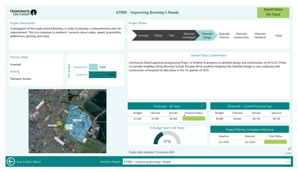This screenshot has height=172, width=298.
Task: Select the Concept phase arrow
Action: (143, 36)
